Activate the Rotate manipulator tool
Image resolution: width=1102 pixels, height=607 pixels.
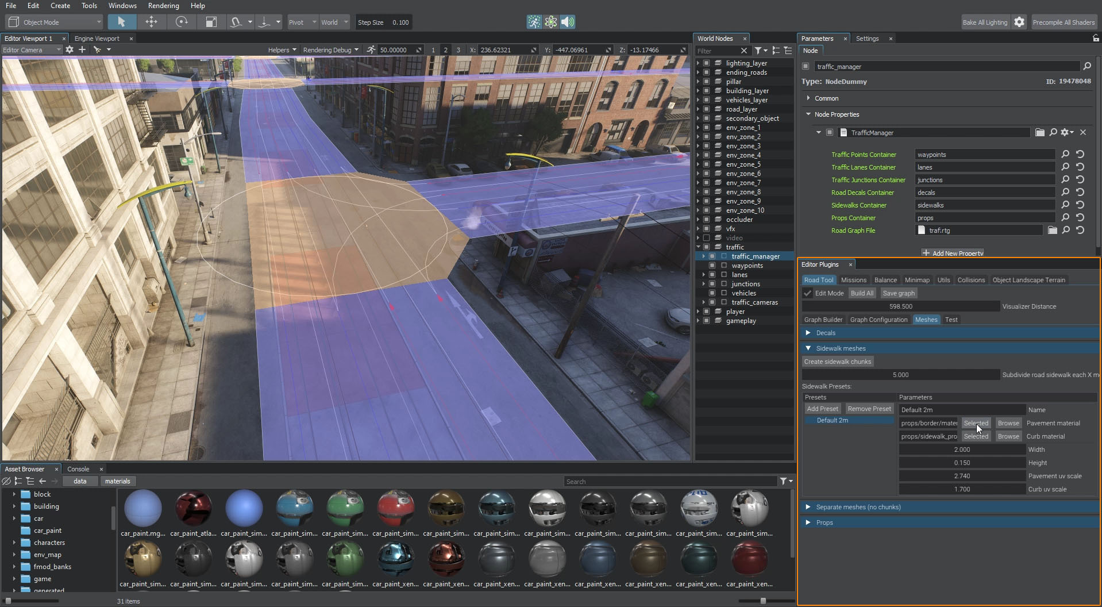click(182, 22)
